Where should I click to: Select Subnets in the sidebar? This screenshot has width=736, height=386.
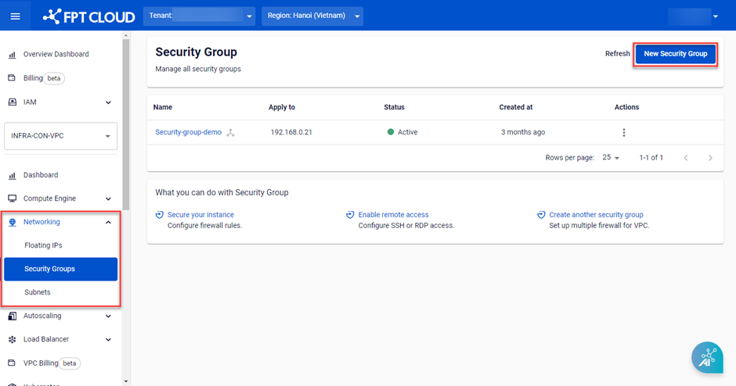(38, 292)
